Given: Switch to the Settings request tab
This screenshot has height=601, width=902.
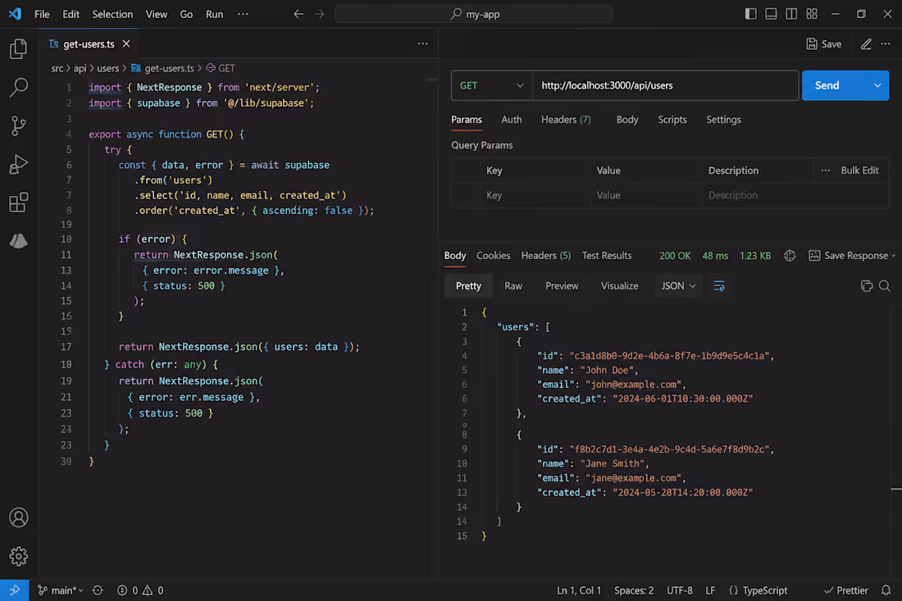Looking at the screenshot, I should click(723, 120).
